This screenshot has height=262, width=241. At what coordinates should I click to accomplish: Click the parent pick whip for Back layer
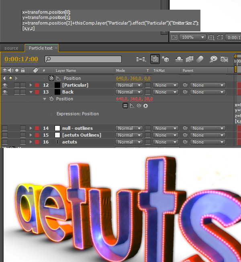[x=185, y=92]
